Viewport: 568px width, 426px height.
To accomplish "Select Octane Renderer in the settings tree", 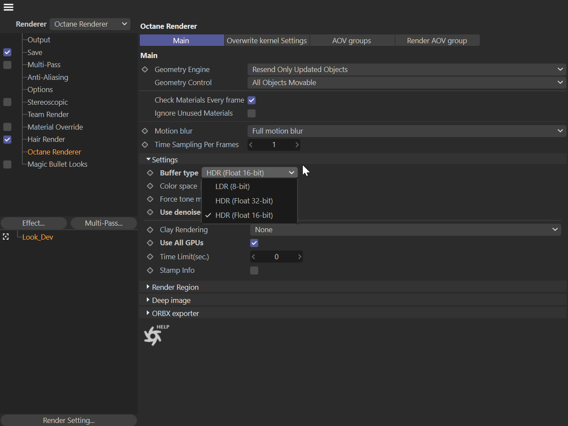I will coord(54,152).
